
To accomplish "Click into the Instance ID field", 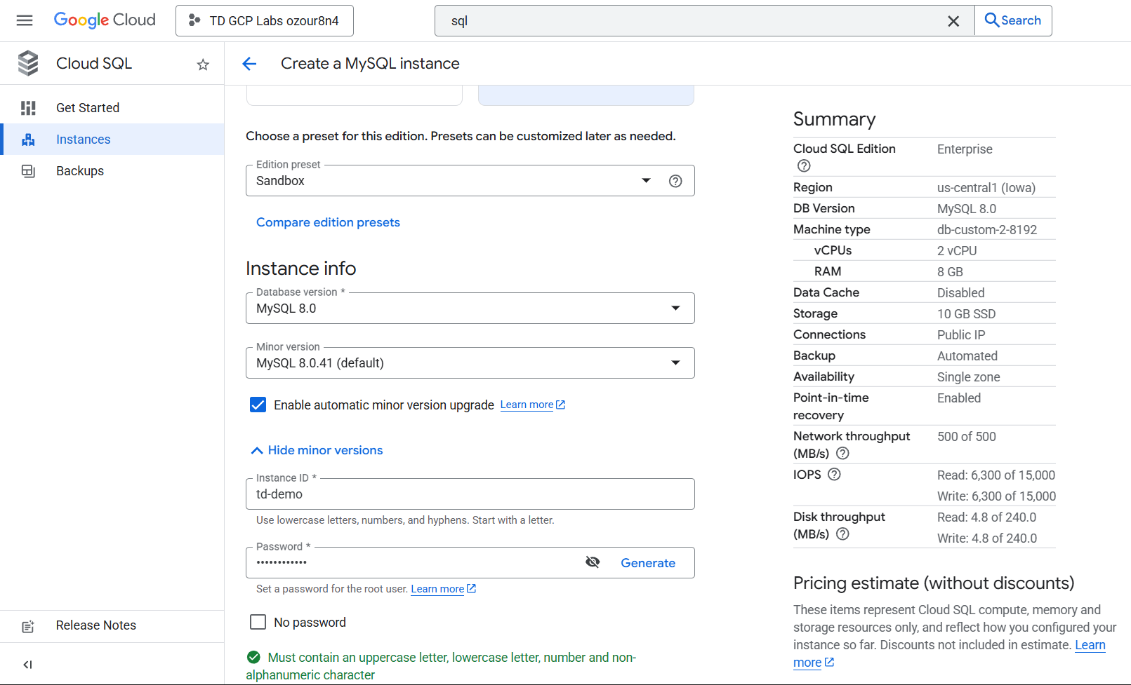I will pyautogui.click(x=469, y=494).
